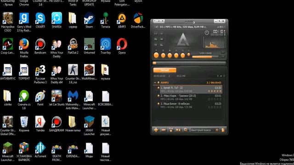The image size is (294, 165).
Task: Launch Terraria from the desktop
Action: [106, 20]
